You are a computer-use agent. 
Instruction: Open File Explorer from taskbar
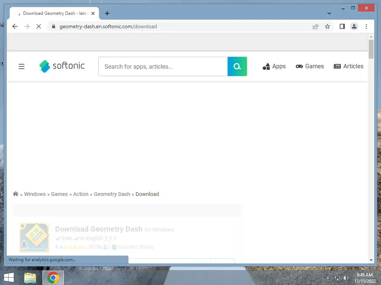(30, 278)
